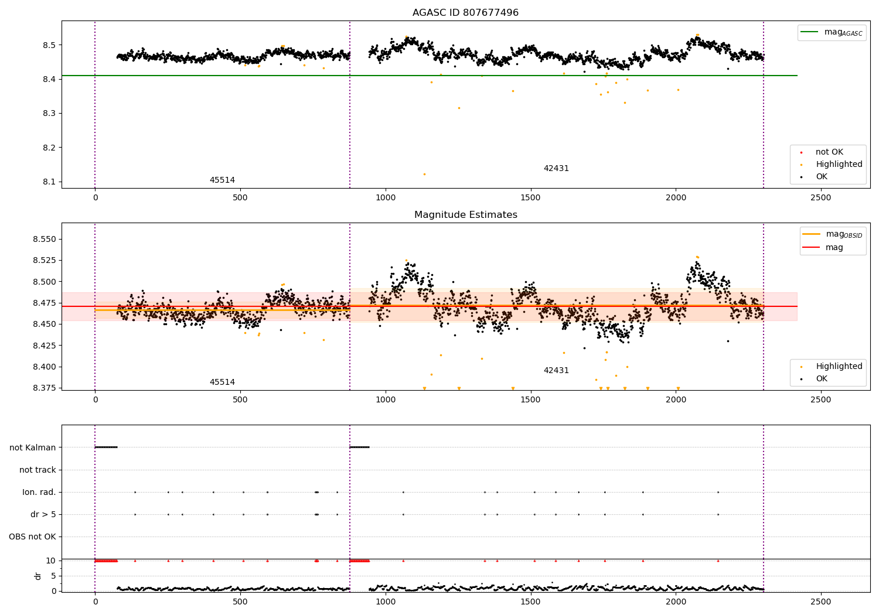Click red line swatch beside "mag" legend entry
The width and height of the screenshot is (879, 615).
[x=812, y=248]
